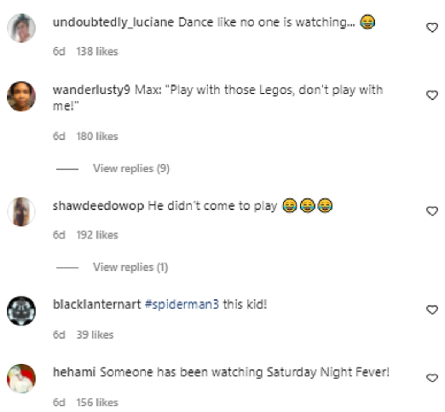The width and height of the screenshot is (445, 412).
Task: Select the hehami username link
Action: pyautogui.click(x=74, y=372)
